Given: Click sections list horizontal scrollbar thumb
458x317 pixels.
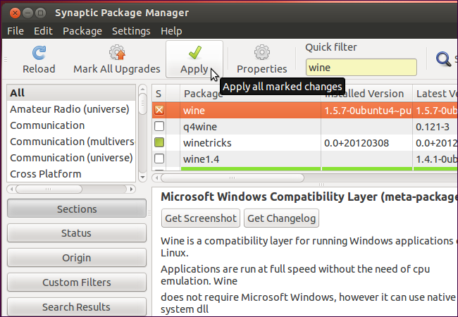Looking at the screenshot, I should coord(49,189).
